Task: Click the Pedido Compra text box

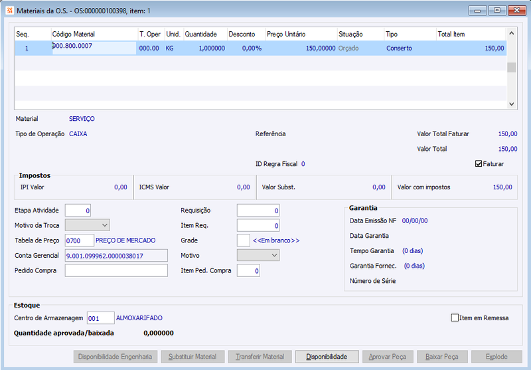Action: click(x=116, y=270)
